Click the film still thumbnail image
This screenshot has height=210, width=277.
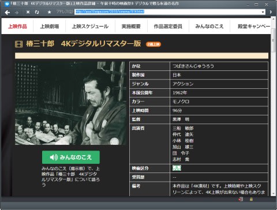pyautogui.click(x=71, y=103)
